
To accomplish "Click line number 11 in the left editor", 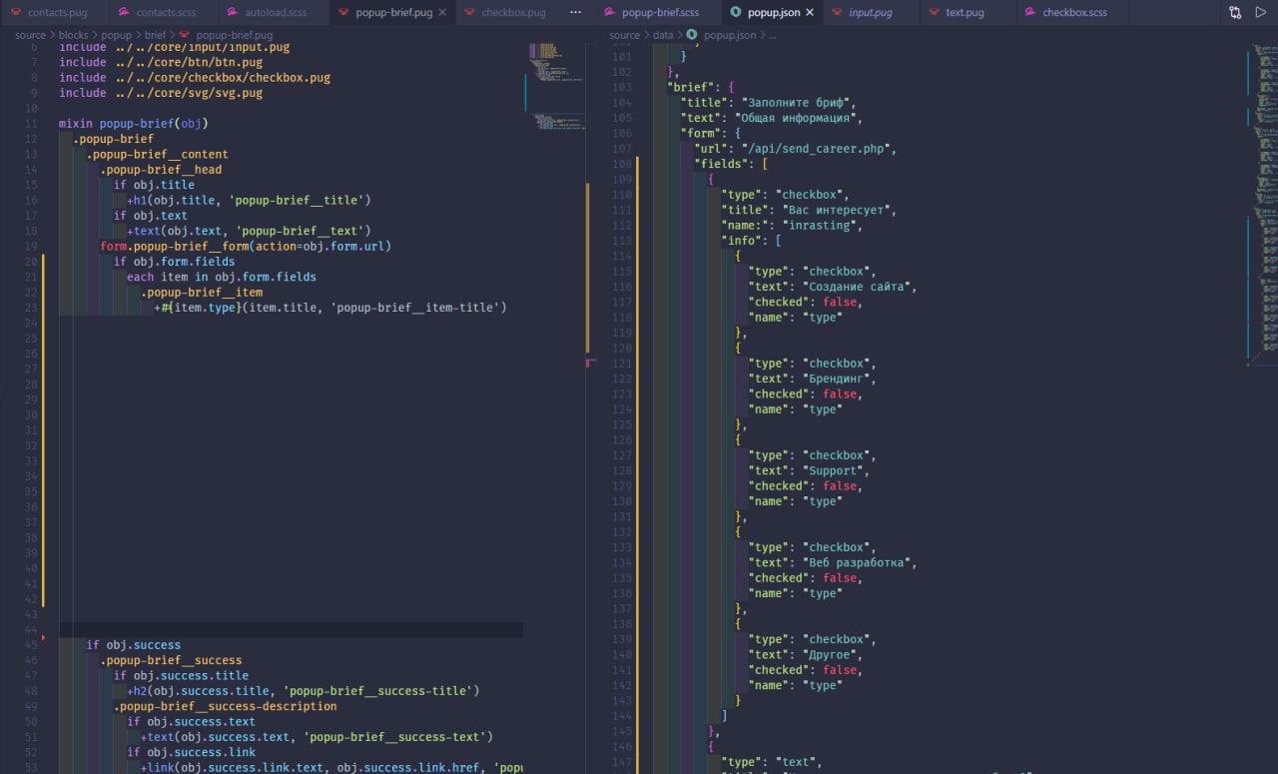I will point(32,124).
